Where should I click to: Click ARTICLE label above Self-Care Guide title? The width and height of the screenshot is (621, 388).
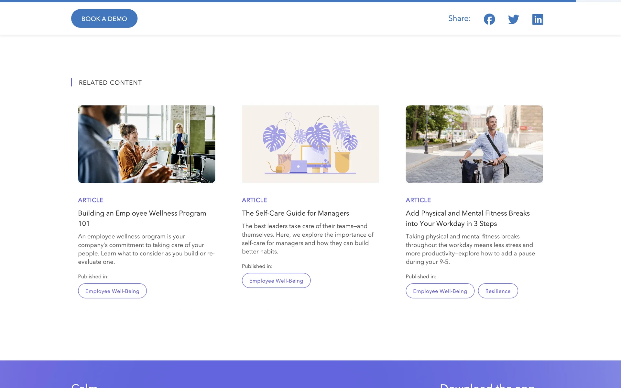(x=254, y=200)
